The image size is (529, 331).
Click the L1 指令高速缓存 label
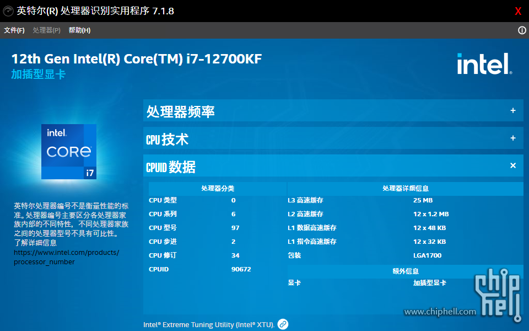pyautogui.click(x=312, y=242)
